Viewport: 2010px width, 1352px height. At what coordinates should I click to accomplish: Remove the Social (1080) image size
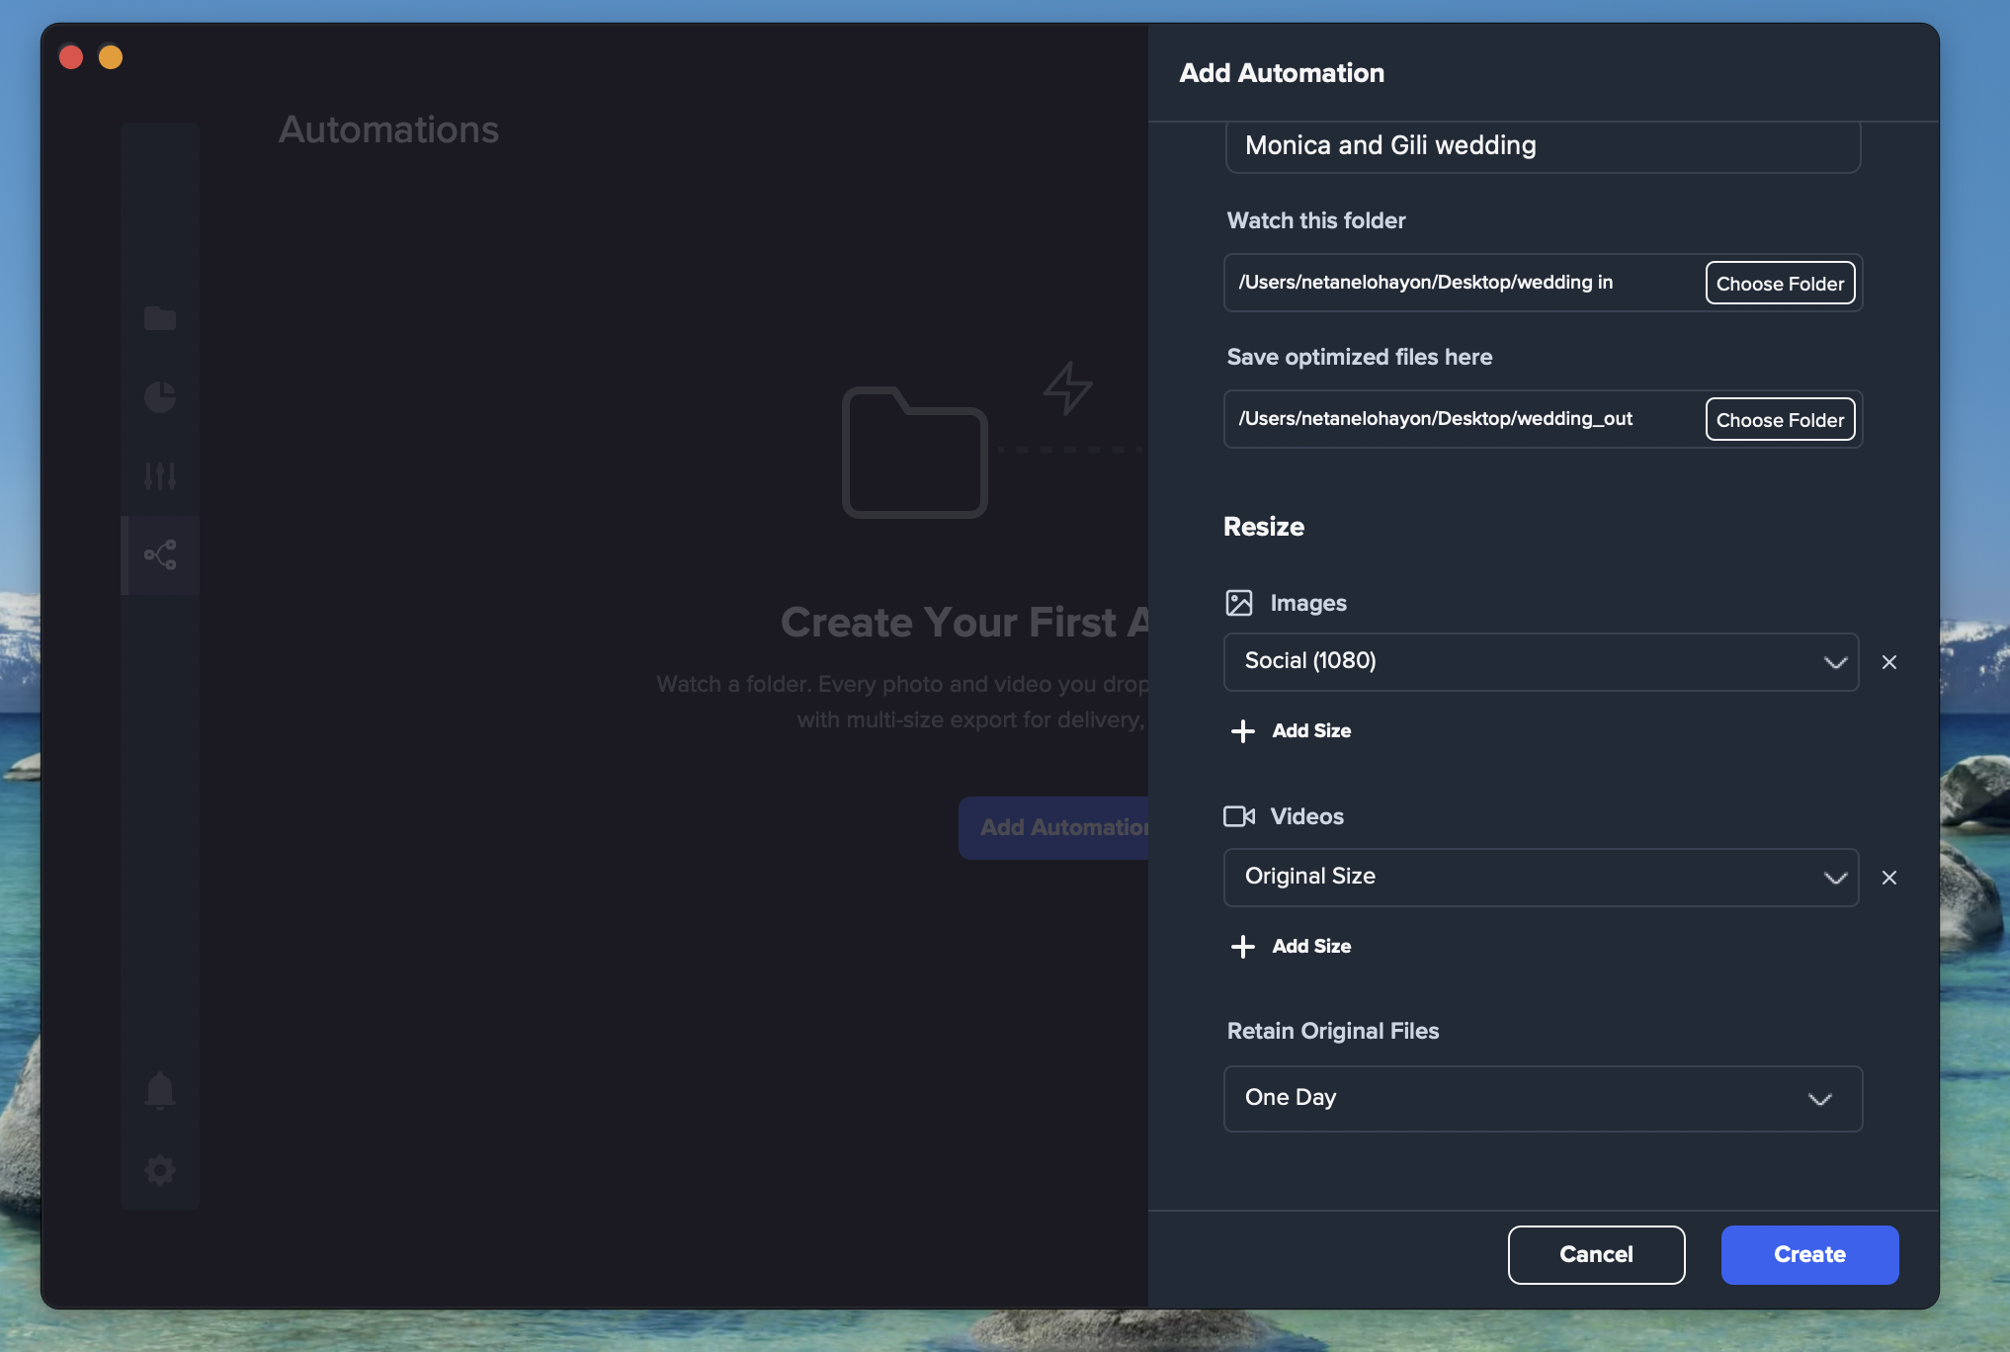click(1889, 662)
